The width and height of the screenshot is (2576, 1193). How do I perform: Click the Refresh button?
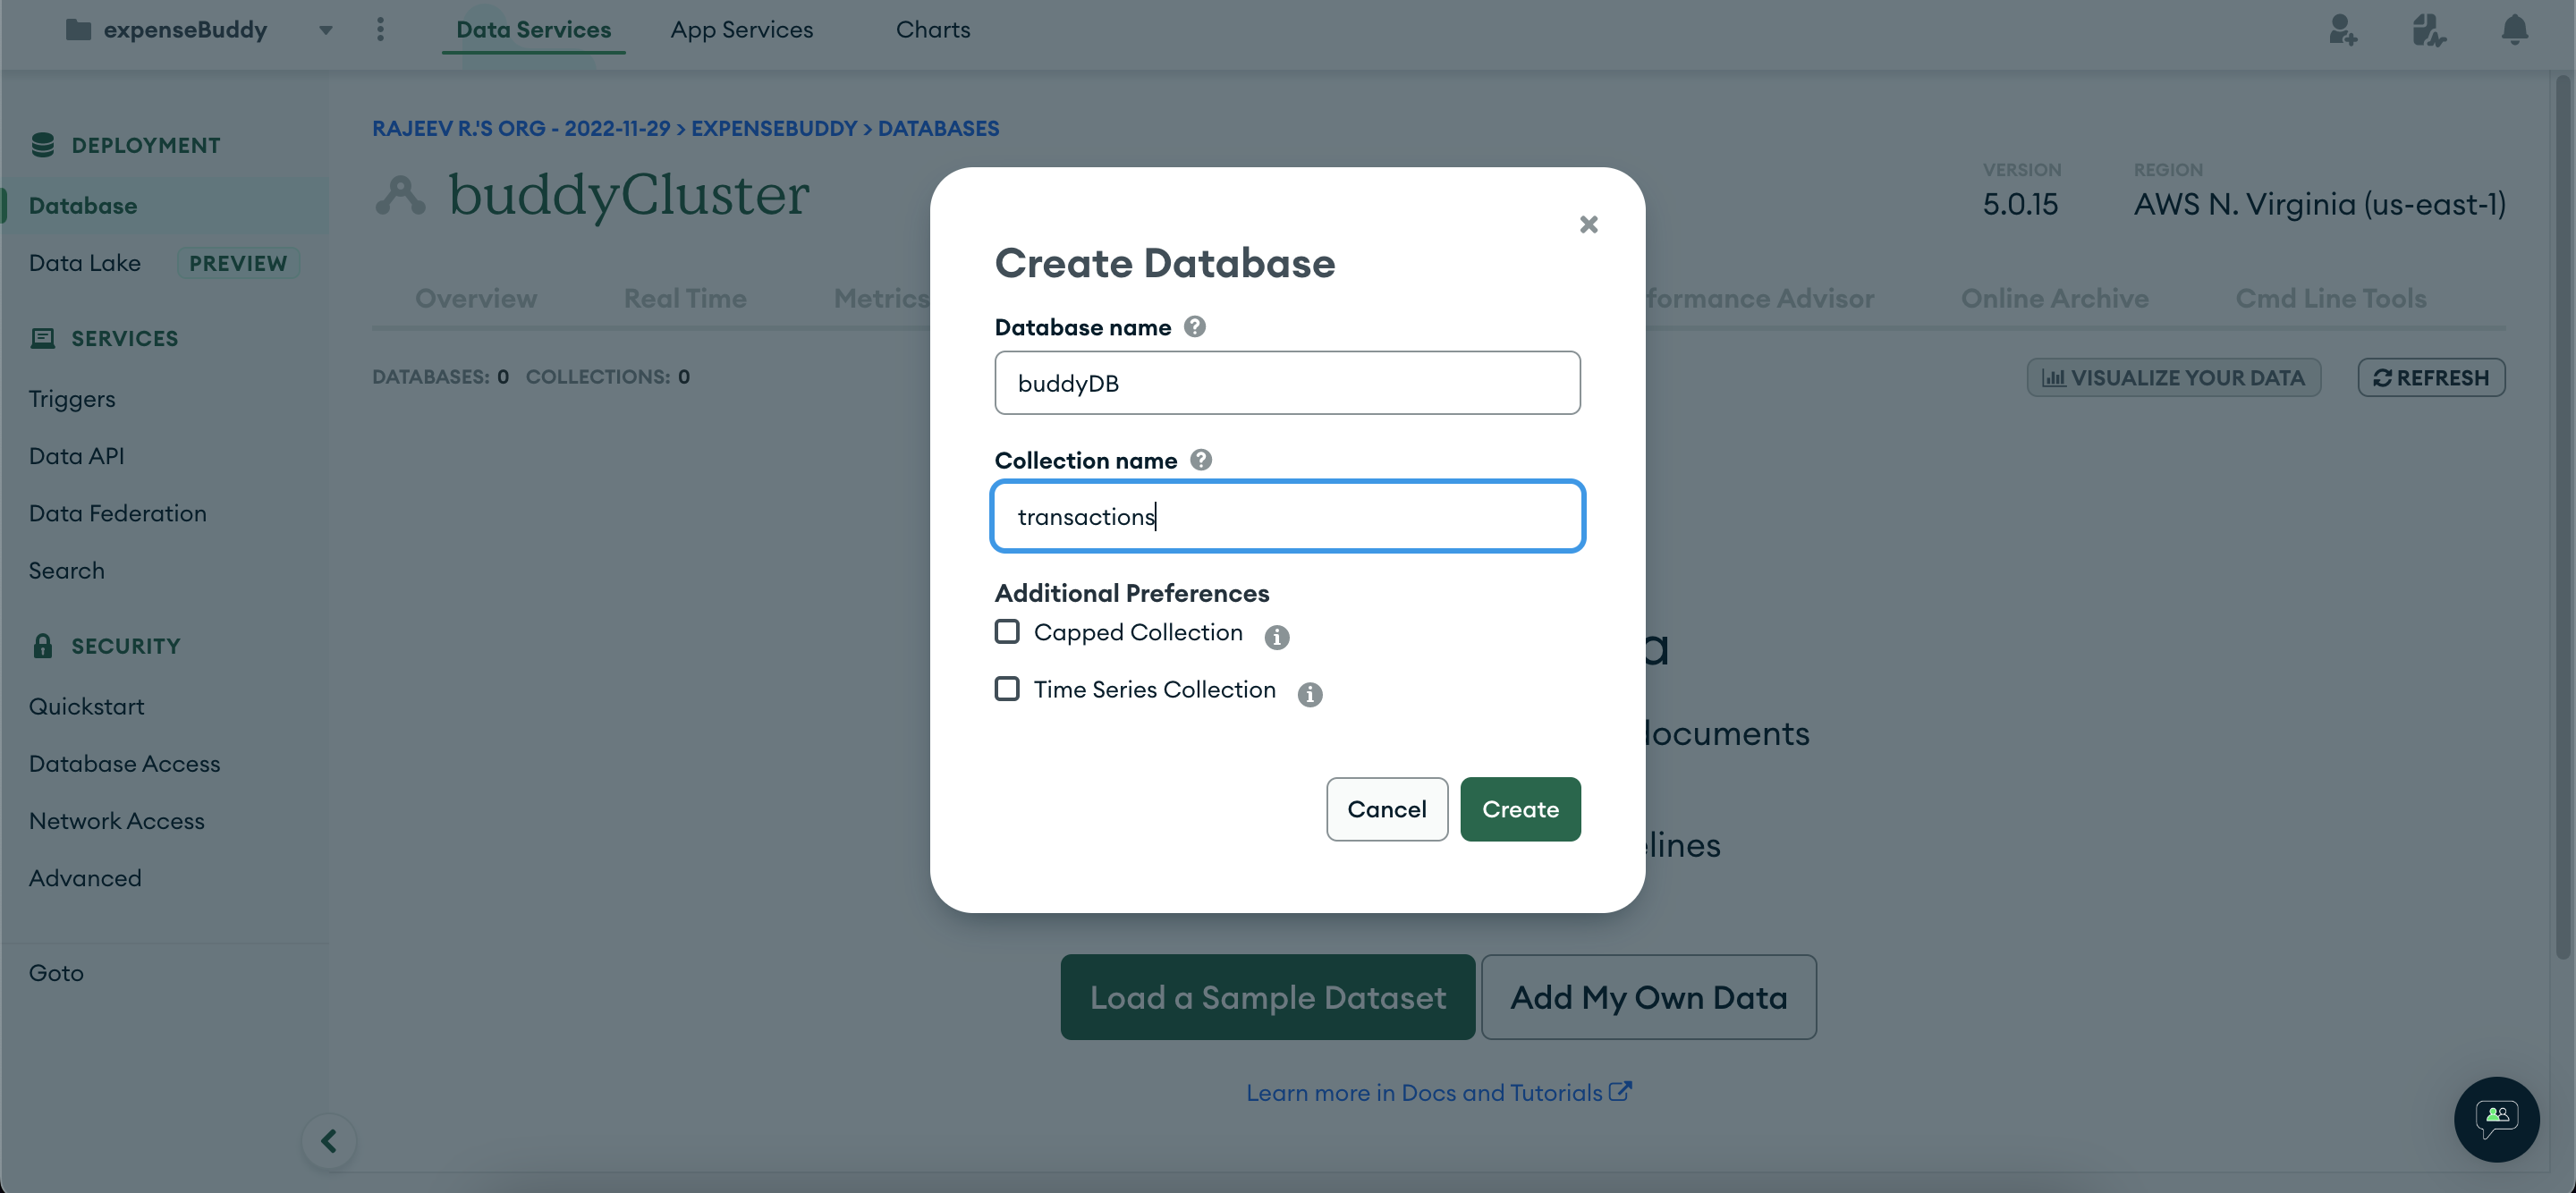pos(2431,377)
